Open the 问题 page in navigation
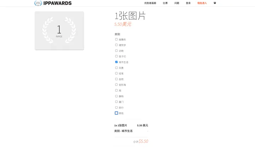The height and width of the screenshot is (152, 255). [177, 3]
